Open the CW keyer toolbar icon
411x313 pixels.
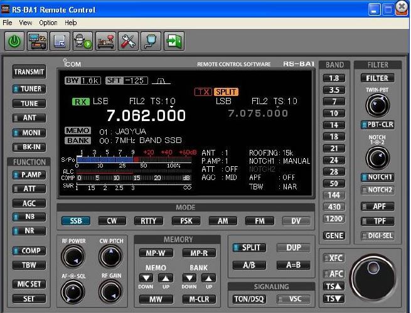click(105, 41)
